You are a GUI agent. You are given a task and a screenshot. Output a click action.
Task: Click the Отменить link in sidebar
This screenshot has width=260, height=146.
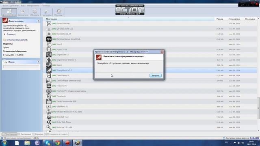[11, 34]
